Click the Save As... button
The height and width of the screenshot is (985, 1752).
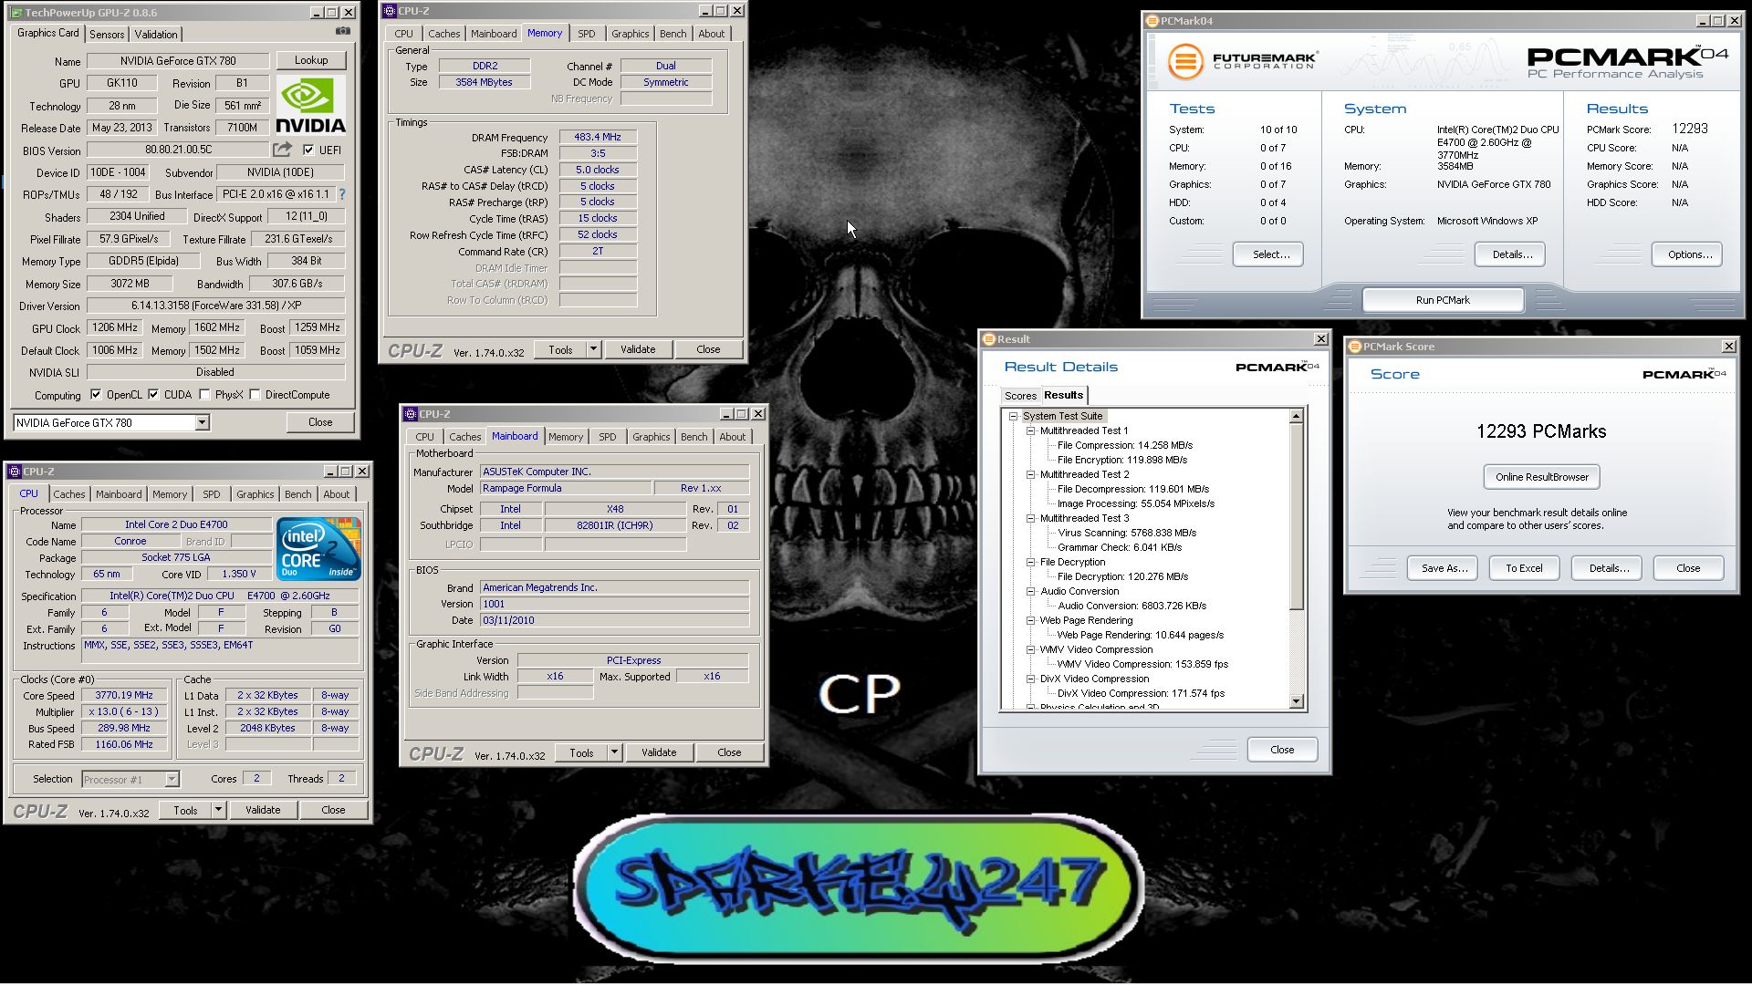(1443, 568)
